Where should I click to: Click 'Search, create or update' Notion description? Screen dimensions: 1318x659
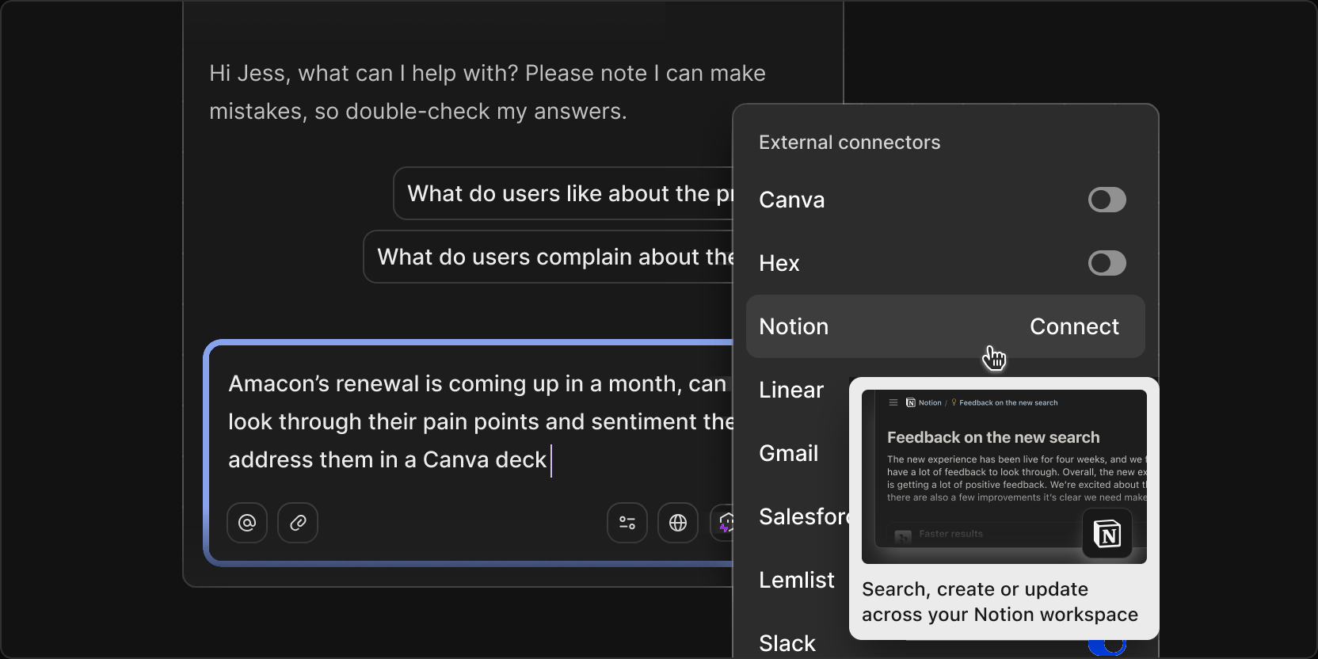tap(1000, 602)
